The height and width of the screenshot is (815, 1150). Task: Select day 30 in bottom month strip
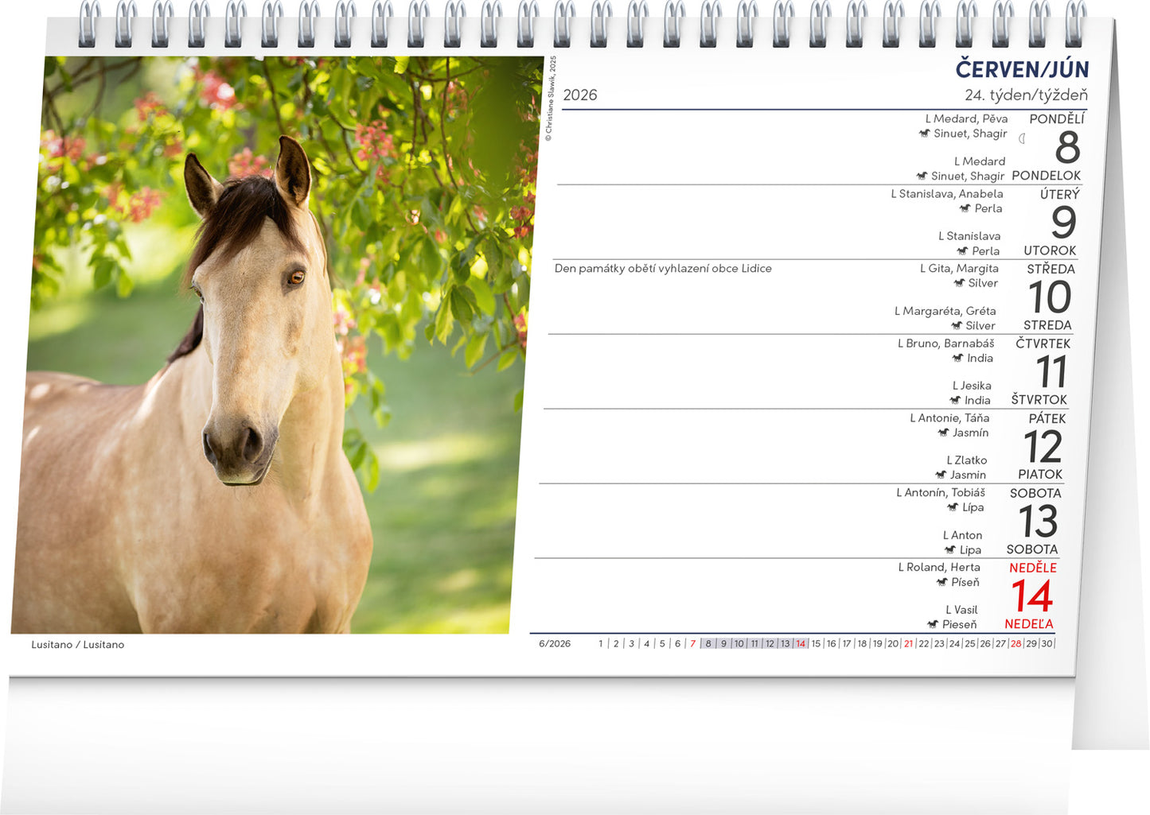pos(1047,644)
